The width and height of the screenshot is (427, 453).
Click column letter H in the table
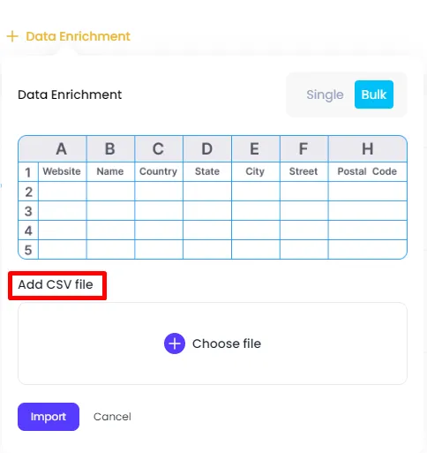(x=368, y=148)
